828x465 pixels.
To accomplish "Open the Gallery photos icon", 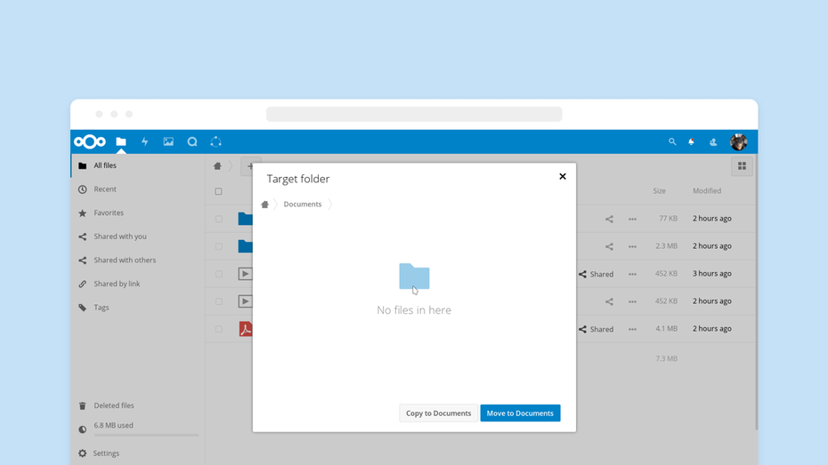I will [x=168, y=142].
